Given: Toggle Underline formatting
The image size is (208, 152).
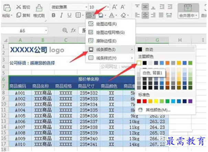Looking at the screenshot, I should point(69,15).
